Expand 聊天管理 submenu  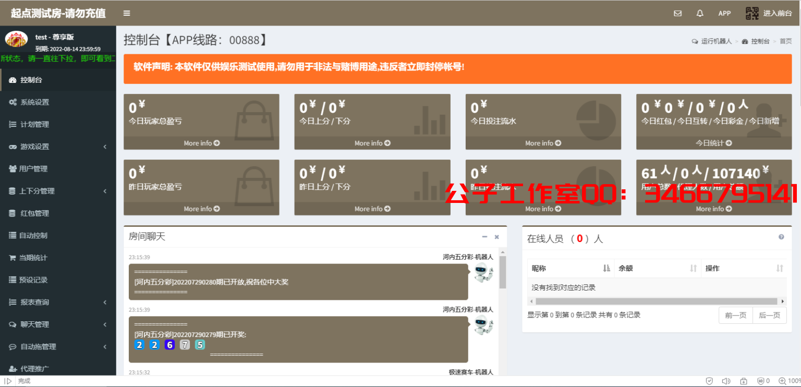tap(58, 324)
